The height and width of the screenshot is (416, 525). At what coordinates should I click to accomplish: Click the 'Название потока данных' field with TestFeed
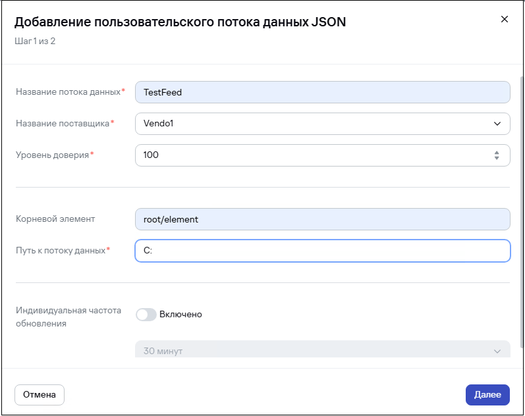coord(322,92)
